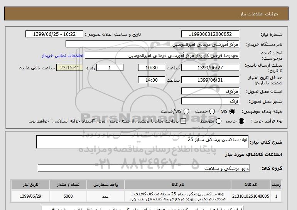Select the متوسط purchase type radio
The image size is (297, 210).
(219, 121)
